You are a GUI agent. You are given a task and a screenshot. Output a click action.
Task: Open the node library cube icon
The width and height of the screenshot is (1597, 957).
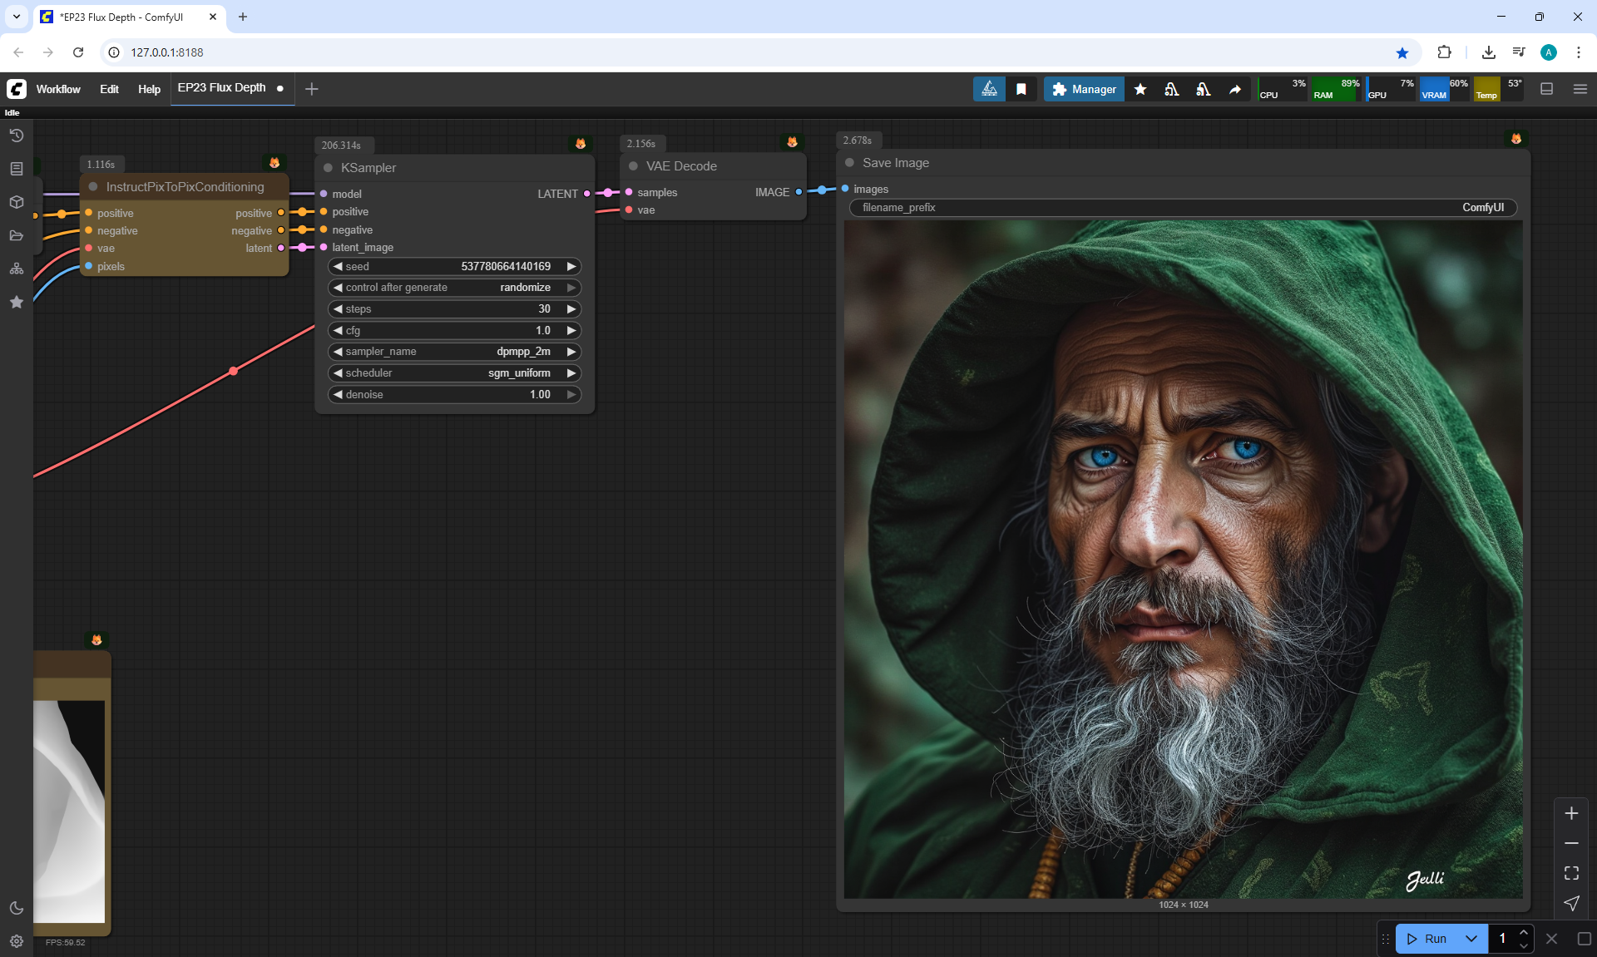click(x=16, y=202)
